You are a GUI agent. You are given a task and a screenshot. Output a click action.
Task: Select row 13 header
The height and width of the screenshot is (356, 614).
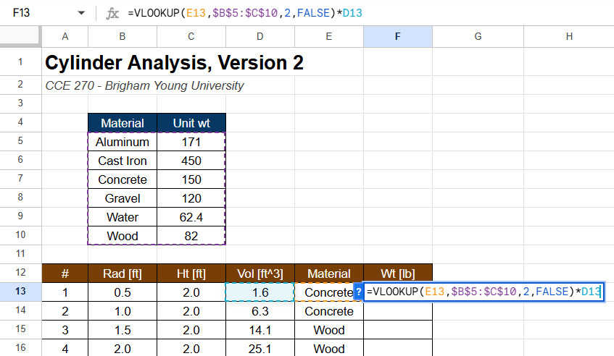[x=20, y=292]
